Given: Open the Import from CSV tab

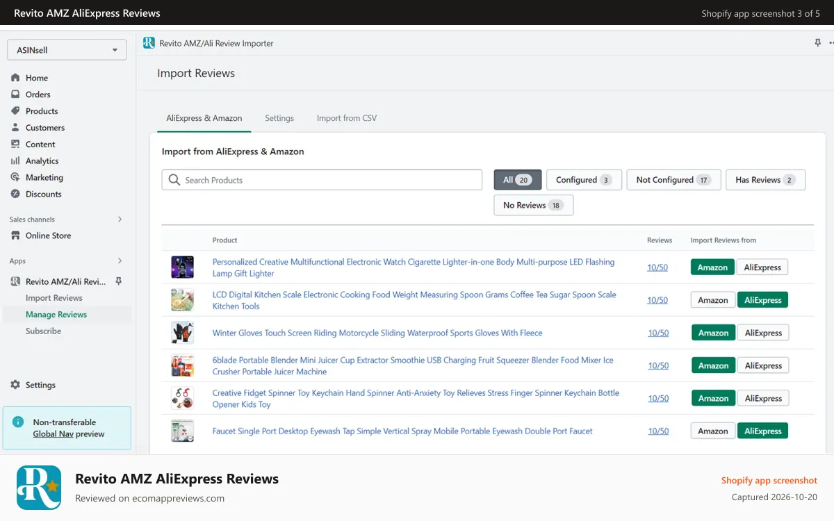Looking at the screenshot, I should tap(347, 118).
